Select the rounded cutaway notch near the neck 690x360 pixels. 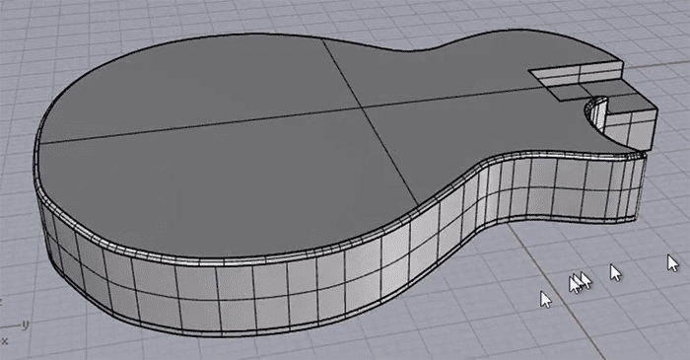[x=596, y=113]
